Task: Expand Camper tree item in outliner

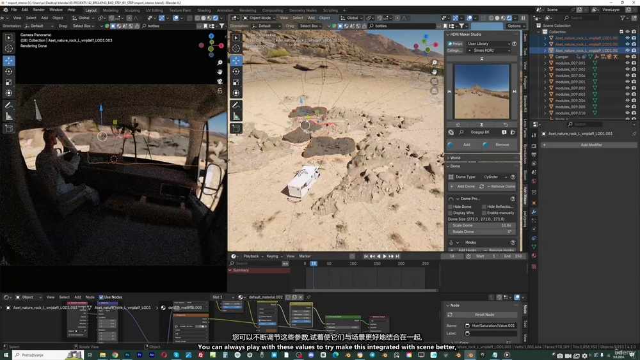Action: (545, 57)
